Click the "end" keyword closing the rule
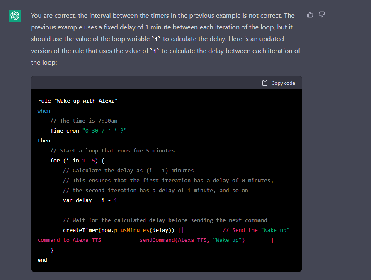 point(42,260)
